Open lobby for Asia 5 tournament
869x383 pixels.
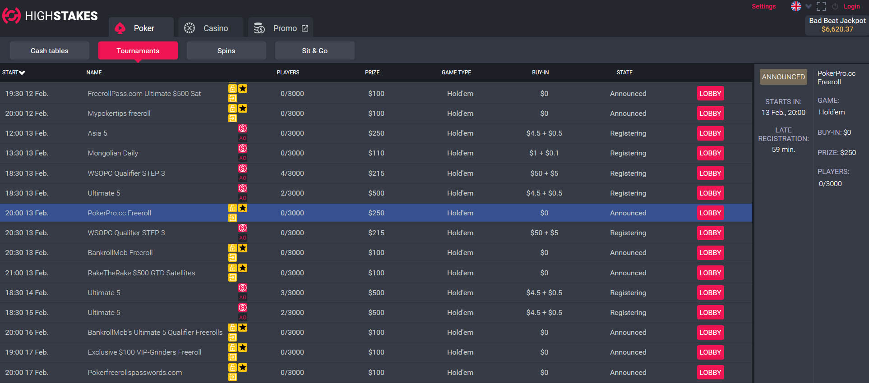click(x=710, y=133)
